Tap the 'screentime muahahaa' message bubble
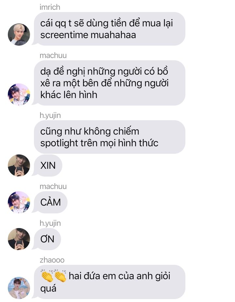235x302 pixels. point(109,29)
